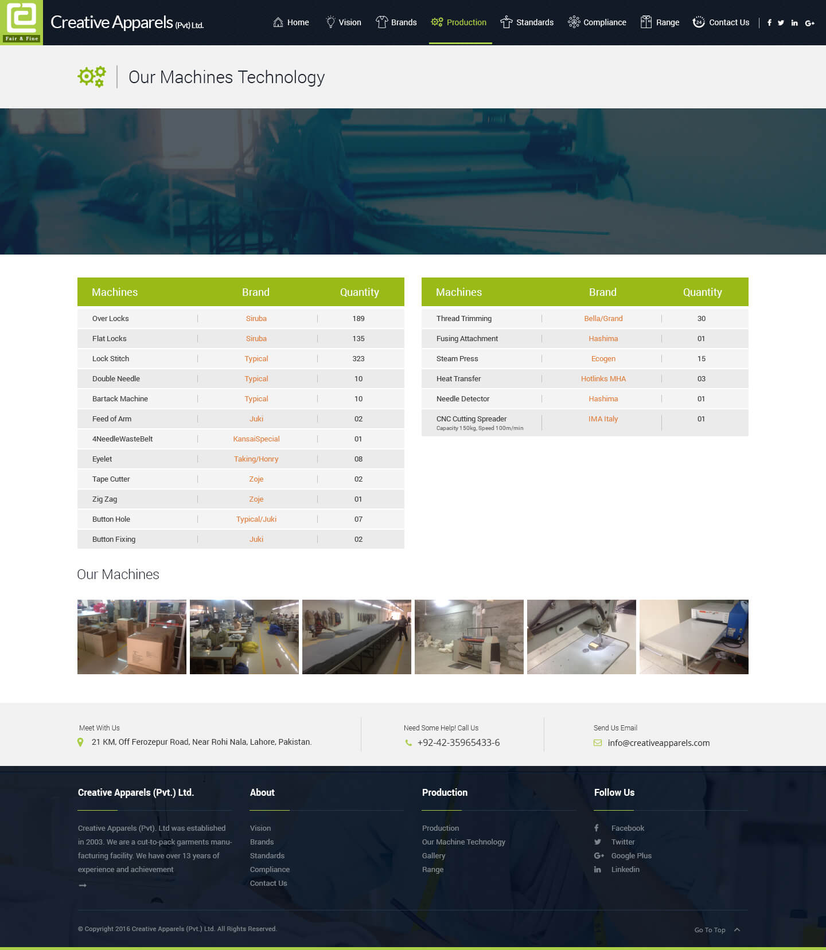Image resolution: width=826 pixels, height=950 pixels.
Task: Click the green gears icon beside page title
Action: coord(92,77)
